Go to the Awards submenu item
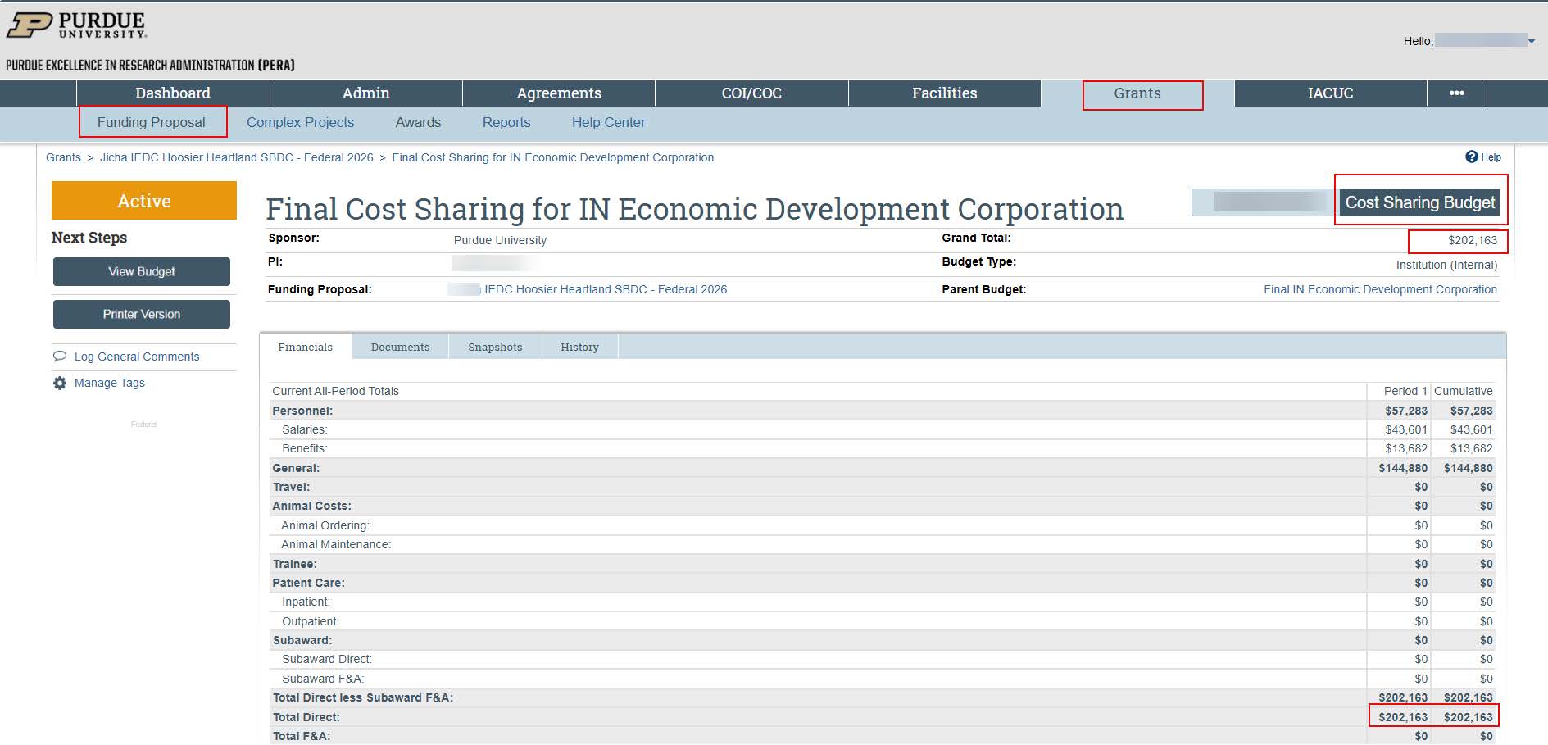 tap(418, 122)
